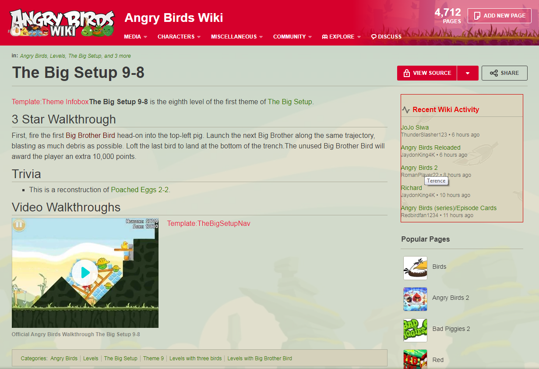The image size is (539, 369).
Task: Click View Source button
Action: pos(427,73)
